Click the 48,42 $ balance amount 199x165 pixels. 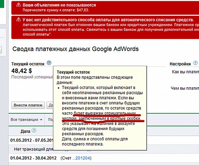(21, 71)
